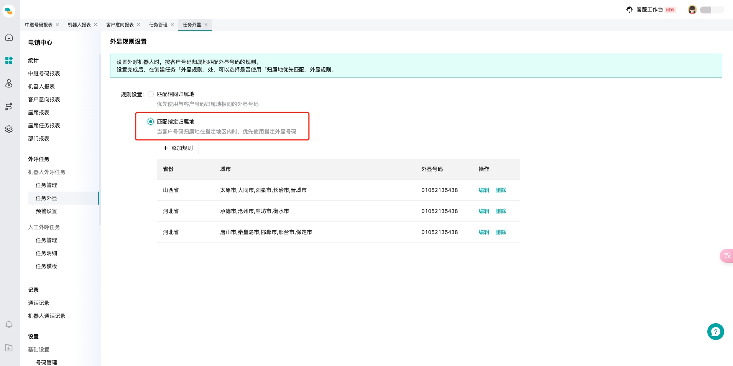
Task: Open 号码管理 in sidebar
Action: click(x=46, y=362)
